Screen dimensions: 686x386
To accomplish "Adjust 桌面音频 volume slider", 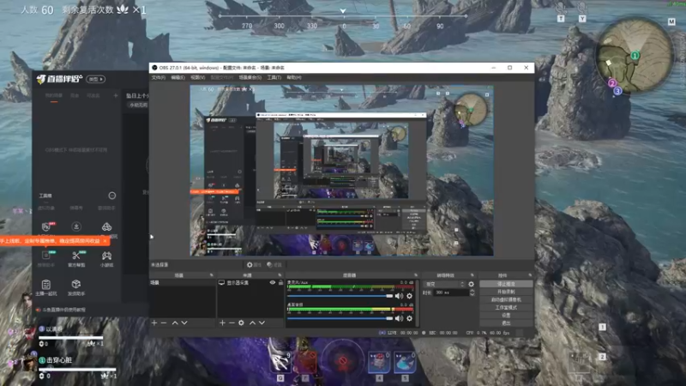I will click(x=340, y=318).
